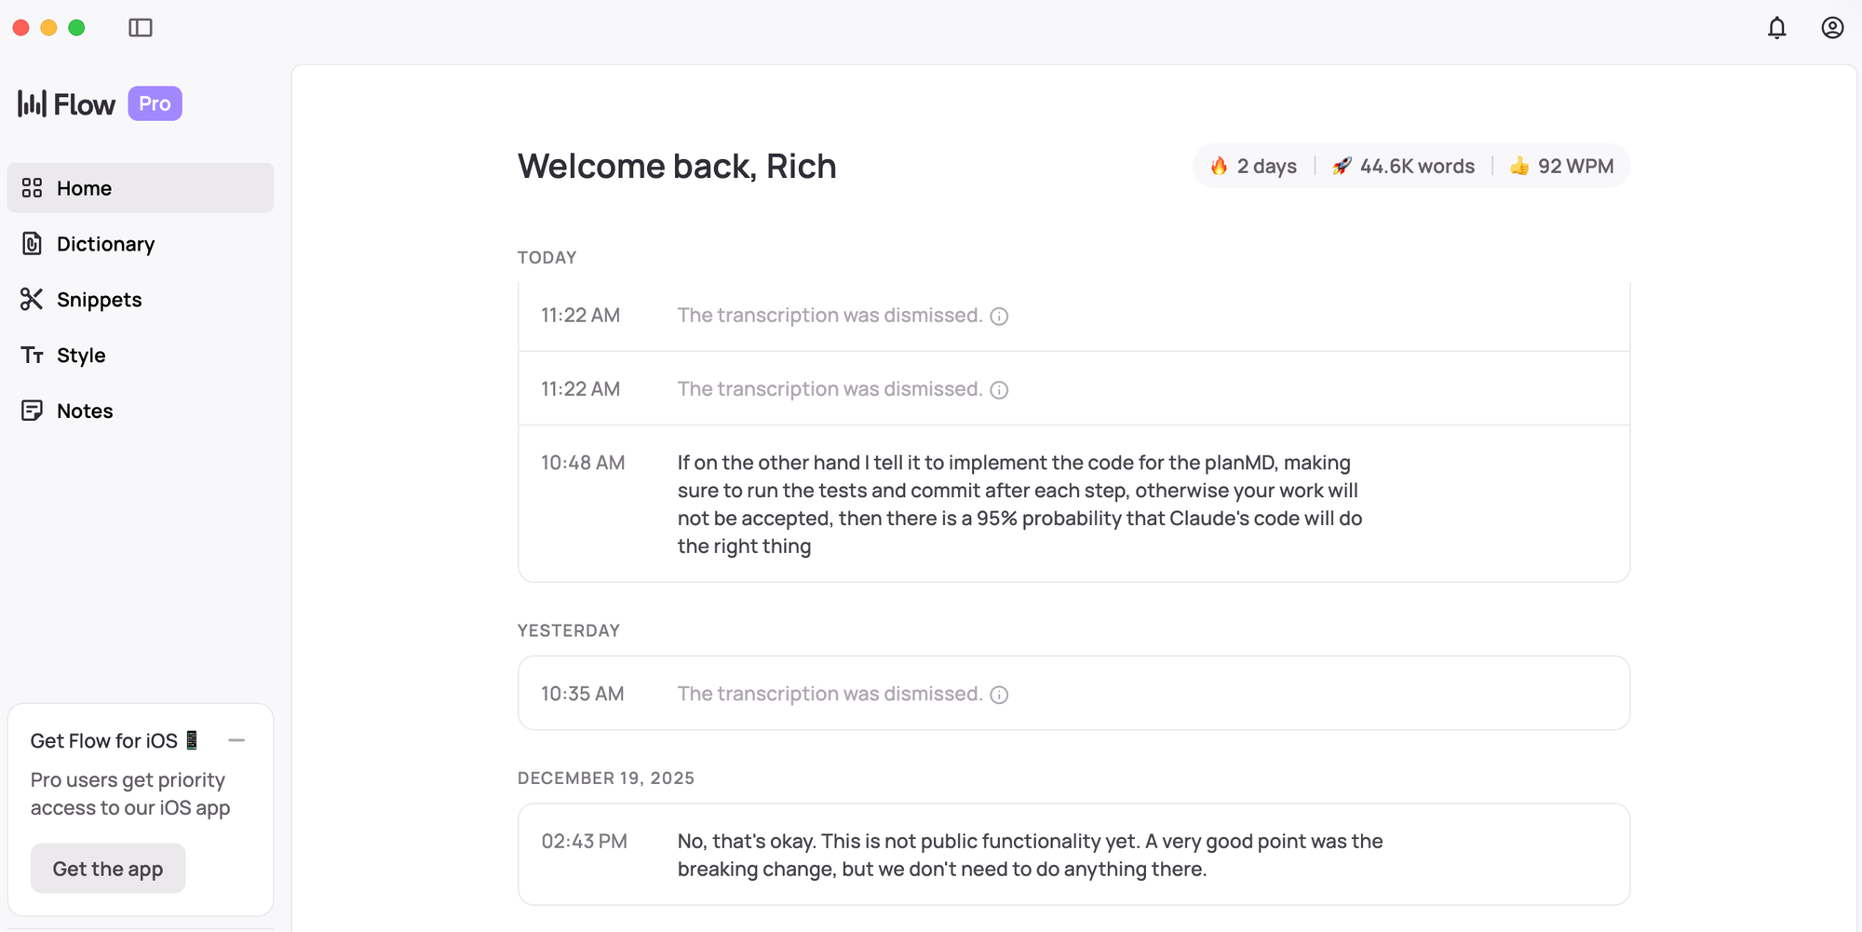Click info icon on first 11:22 AM entry
Viewport: 1862px width, 932px height.
tap(999, 317)
